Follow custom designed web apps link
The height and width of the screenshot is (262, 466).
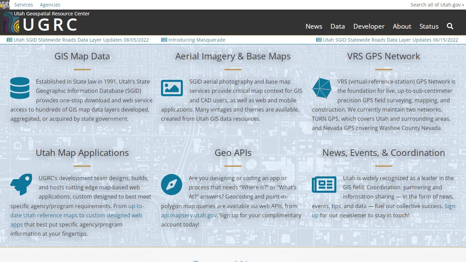(x=114, y=215)
